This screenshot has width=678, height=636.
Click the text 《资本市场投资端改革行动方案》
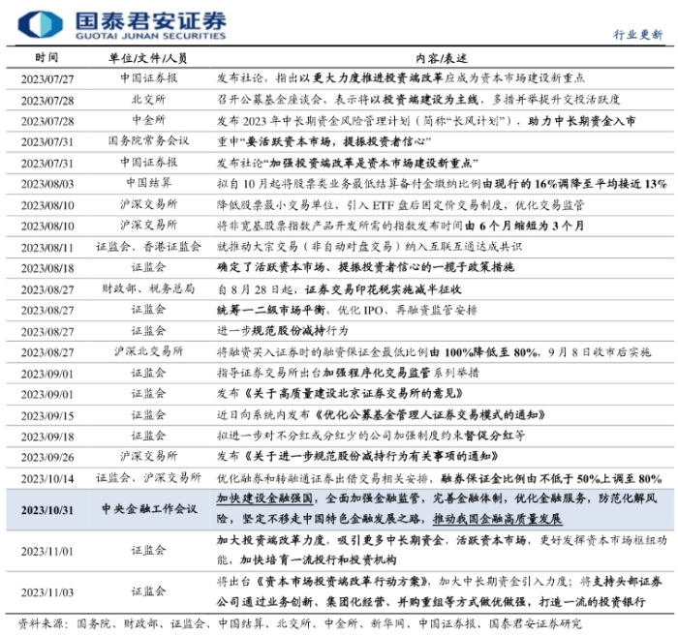(x=343, y=582)
